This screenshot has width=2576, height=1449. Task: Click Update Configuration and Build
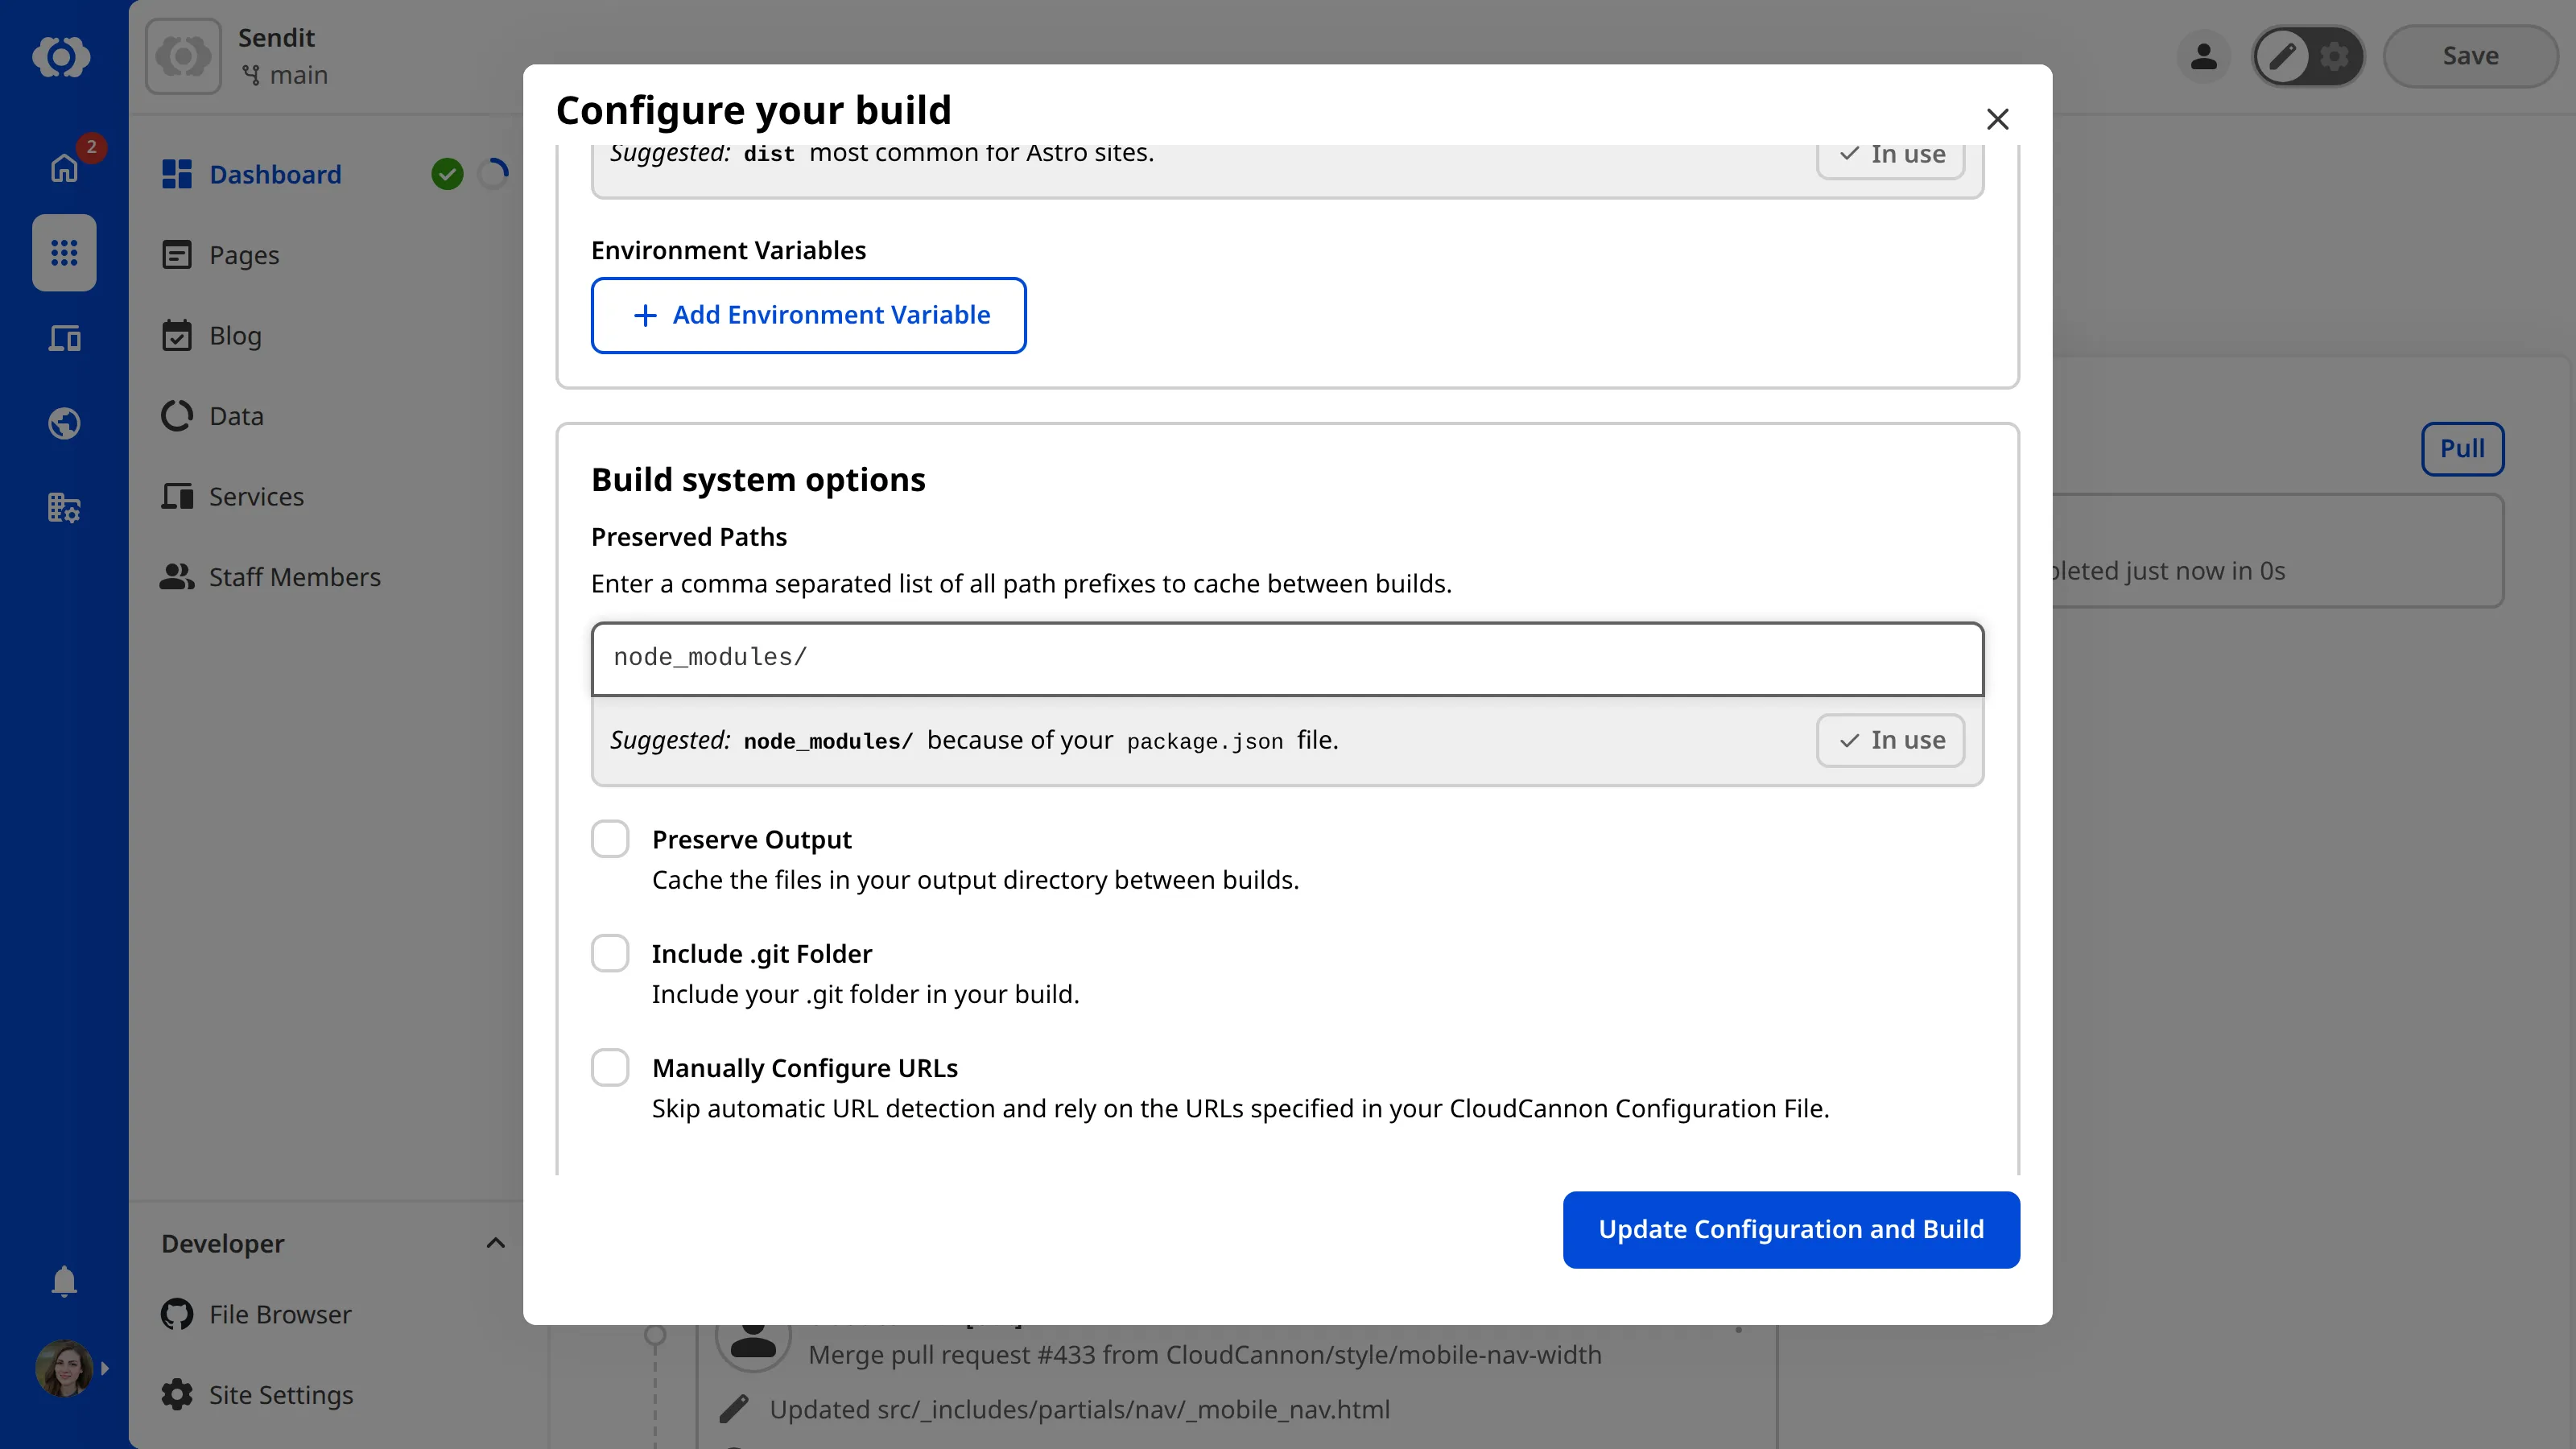click(1790, 1229)
